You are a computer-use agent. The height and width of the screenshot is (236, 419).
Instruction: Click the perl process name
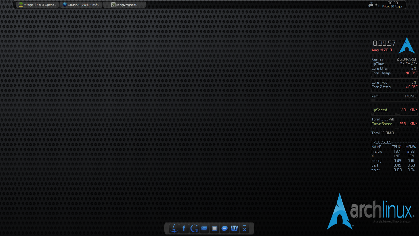tap(375, 165)
